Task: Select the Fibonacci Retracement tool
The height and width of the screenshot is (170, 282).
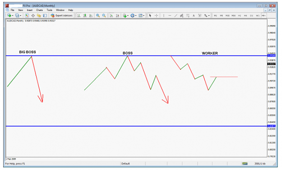Action: [188, 15]
